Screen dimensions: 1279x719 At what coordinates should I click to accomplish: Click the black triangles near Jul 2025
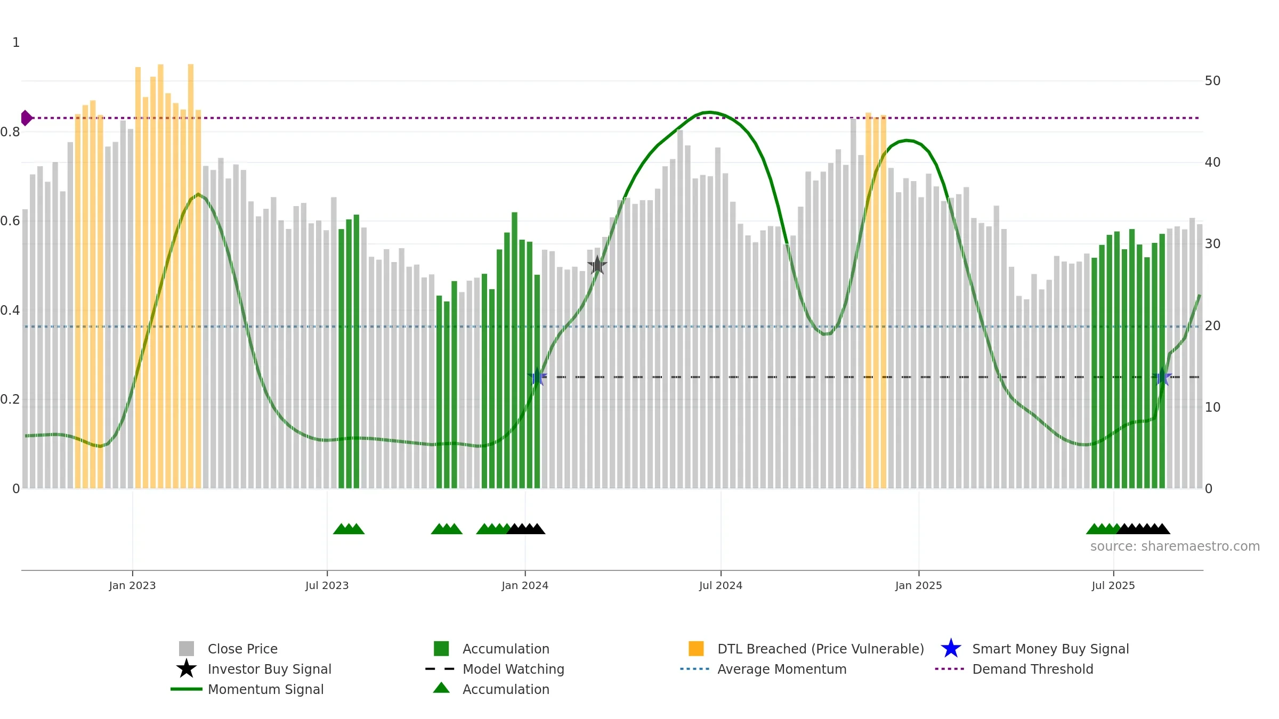coord(1144,529)
